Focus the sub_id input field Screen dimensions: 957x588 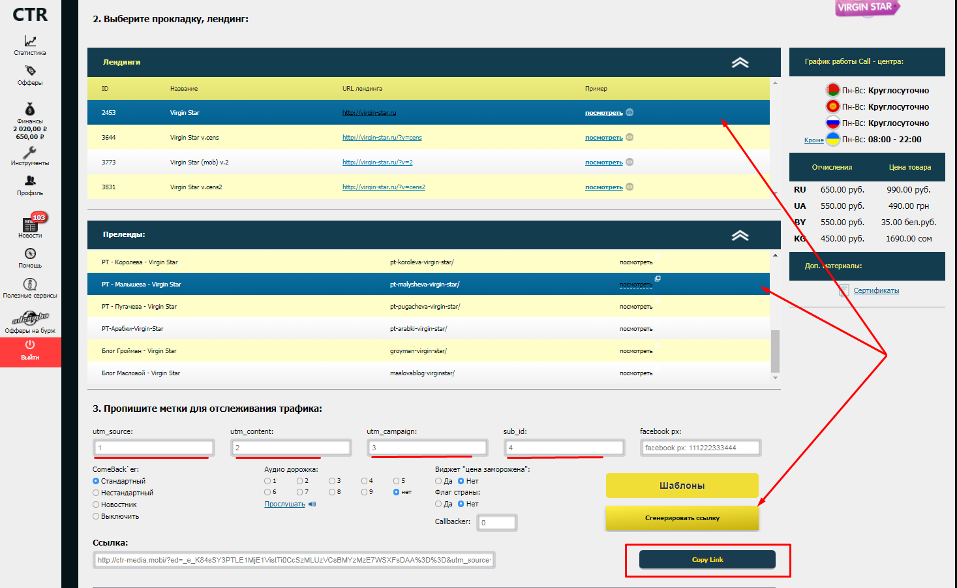pos(564,448)
